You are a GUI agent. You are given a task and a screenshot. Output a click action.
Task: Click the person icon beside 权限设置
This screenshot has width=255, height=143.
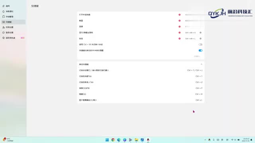pos(4,27)
